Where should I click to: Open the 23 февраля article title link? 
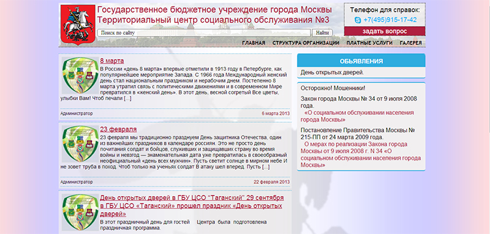(x=118, y=130)
